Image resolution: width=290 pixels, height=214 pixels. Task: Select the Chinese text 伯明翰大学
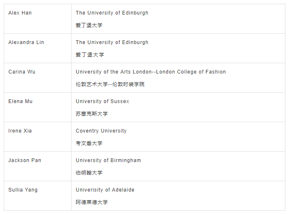(x=89, y=173)
